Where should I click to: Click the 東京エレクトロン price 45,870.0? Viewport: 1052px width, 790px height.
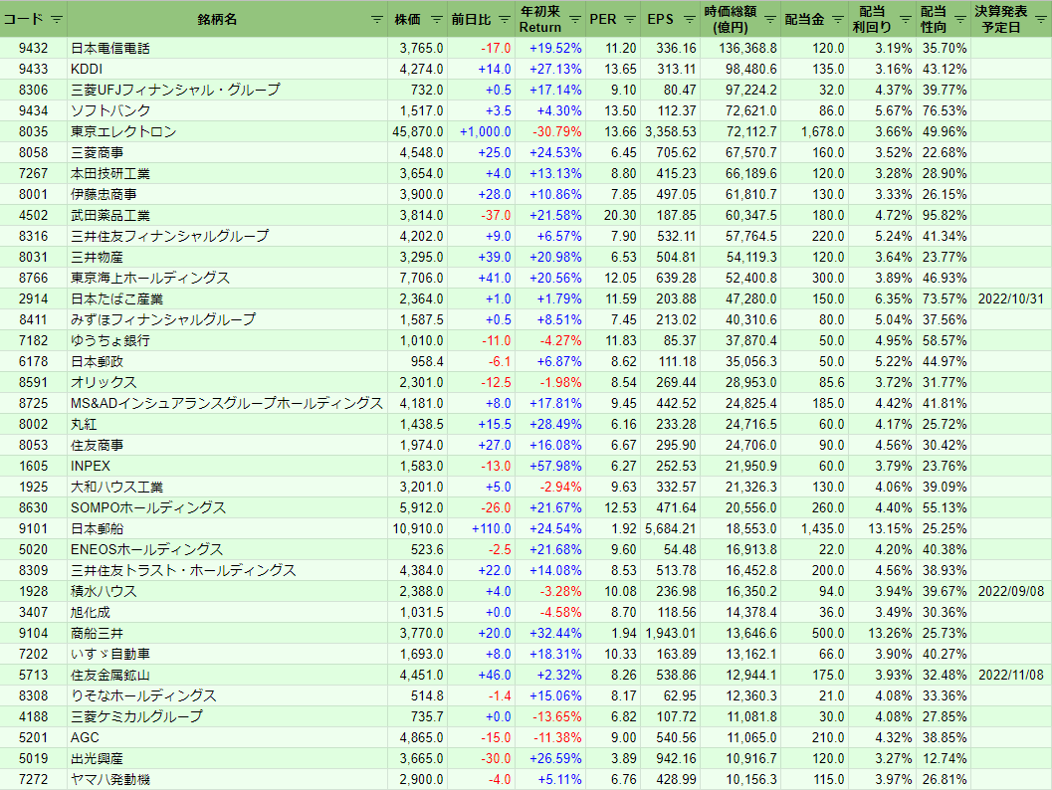(x=417, y=131)
